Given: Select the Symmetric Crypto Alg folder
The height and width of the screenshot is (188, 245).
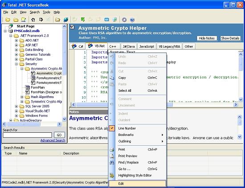Looking at the screenshot, I should tap(46, 102).
